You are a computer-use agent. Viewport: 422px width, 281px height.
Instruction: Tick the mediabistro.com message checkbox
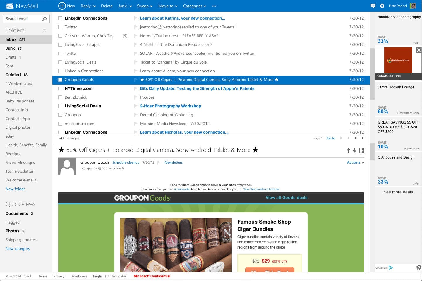coord(60,124)
